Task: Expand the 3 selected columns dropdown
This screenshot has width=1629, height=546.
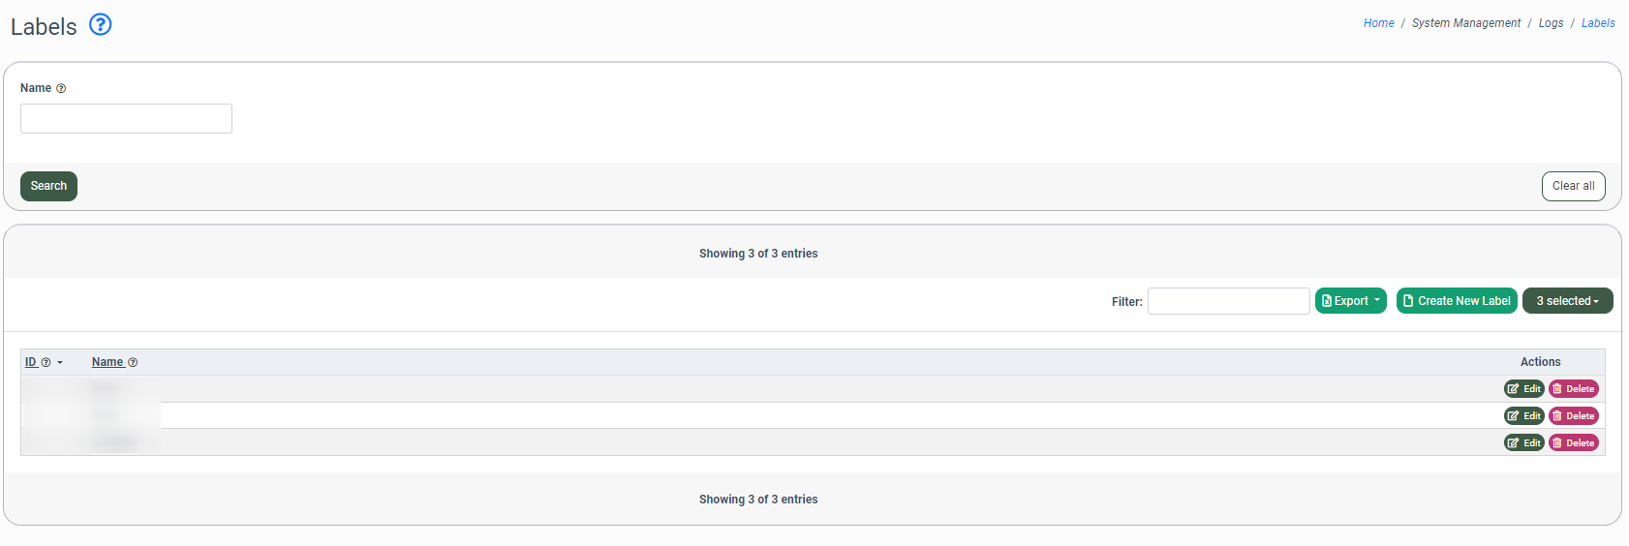Action: click(x=1567, y=301)
